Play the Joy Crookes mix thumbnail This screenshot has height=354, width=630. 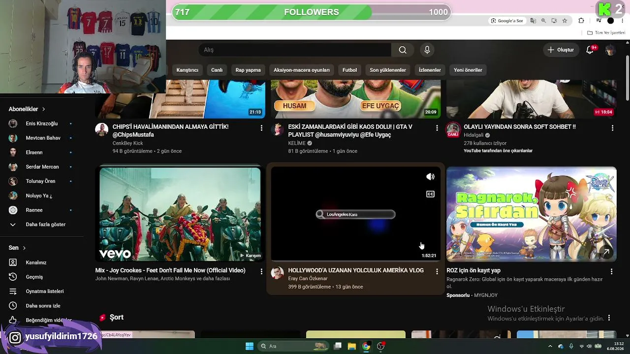[180, 214]
